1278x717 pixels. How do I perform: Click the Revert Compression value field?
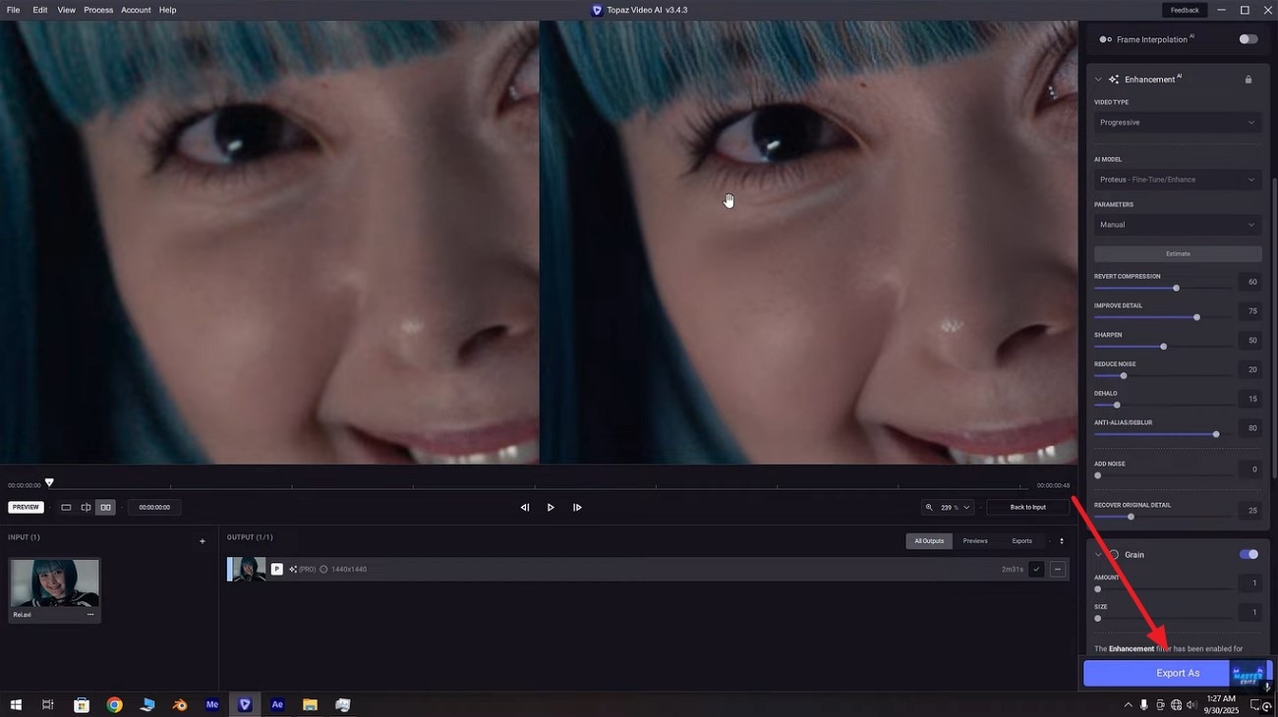click(x=1249, y=282)
